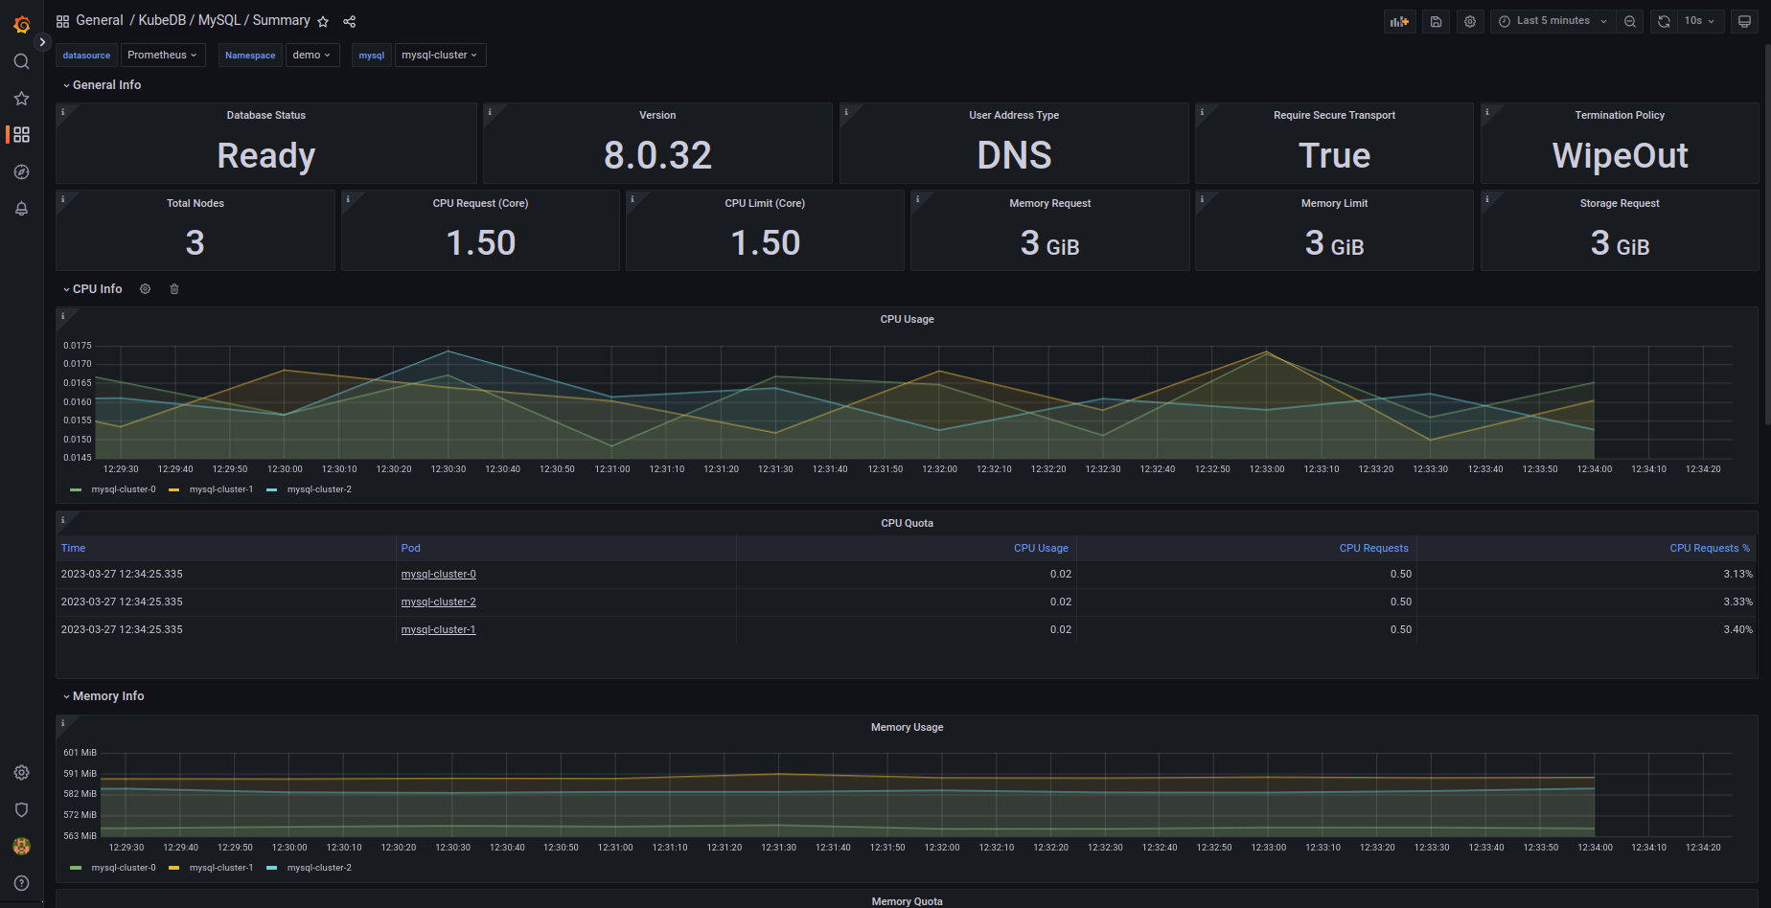The image size is (1771, 908).
Task: Star this dashboard as favorite
Action: pos(323,20)
